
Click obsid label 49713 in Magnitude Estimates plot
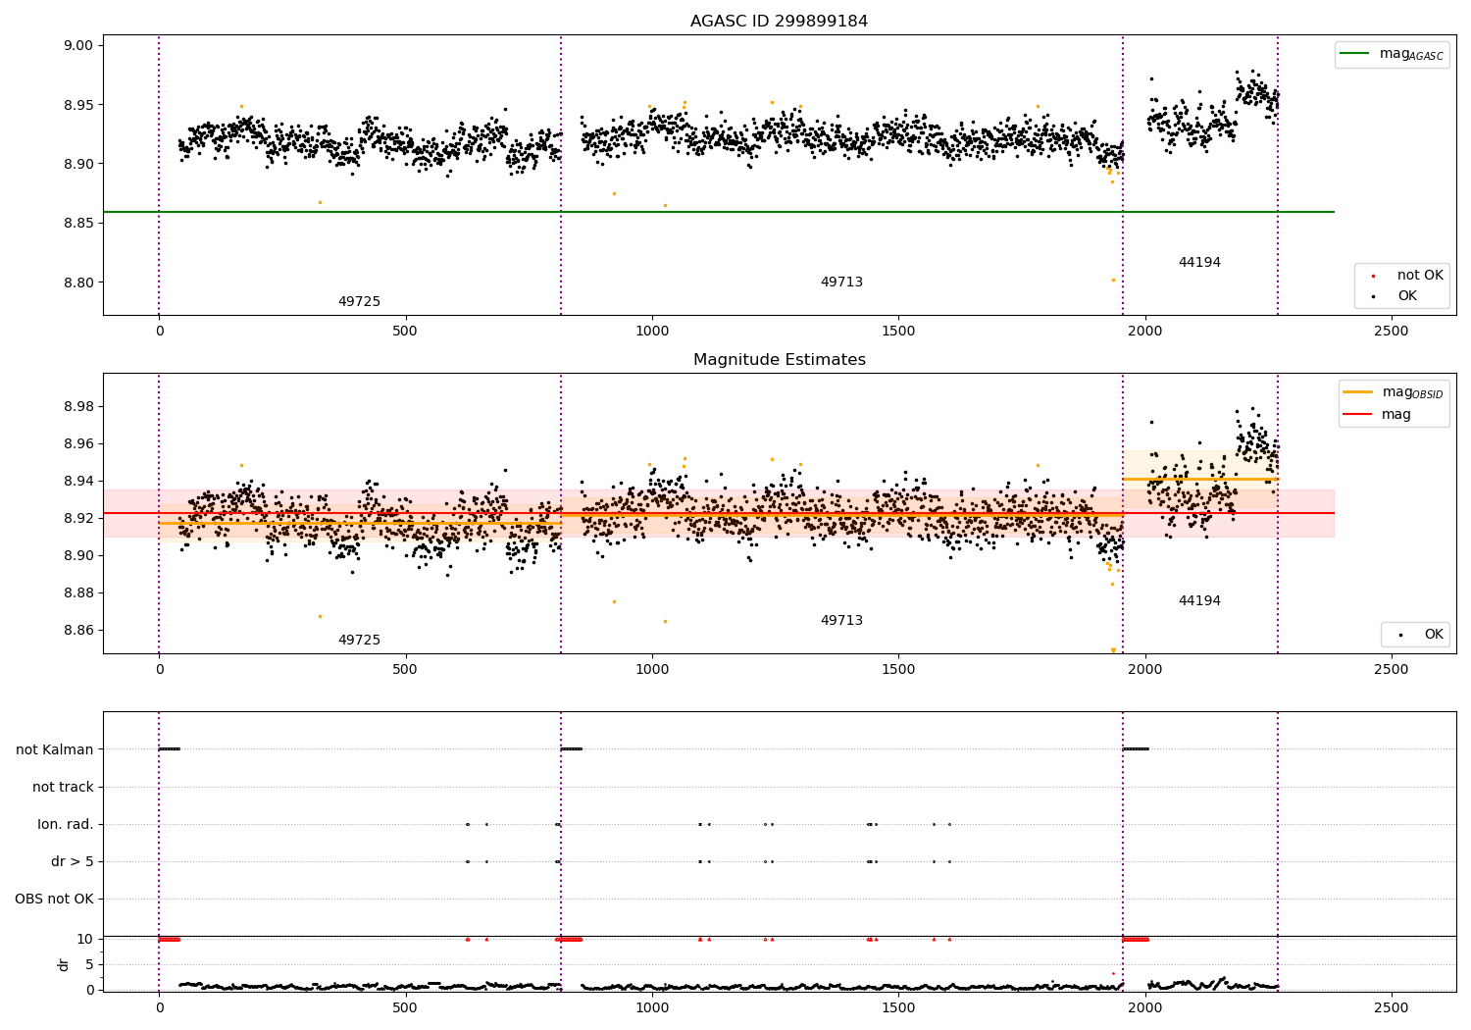[x=841, y=620]
